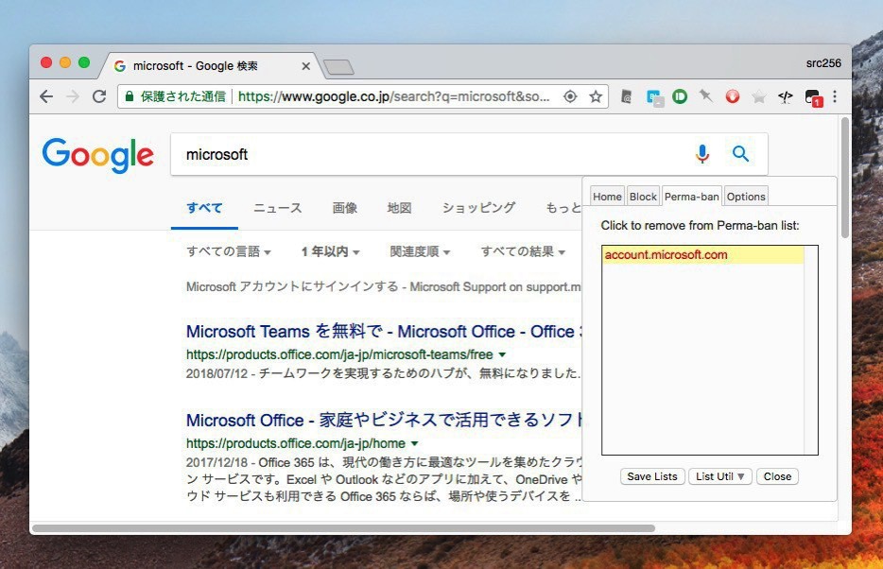Switch to 画像 results
The image size is (883, 569).
click(x=345, y=208)
